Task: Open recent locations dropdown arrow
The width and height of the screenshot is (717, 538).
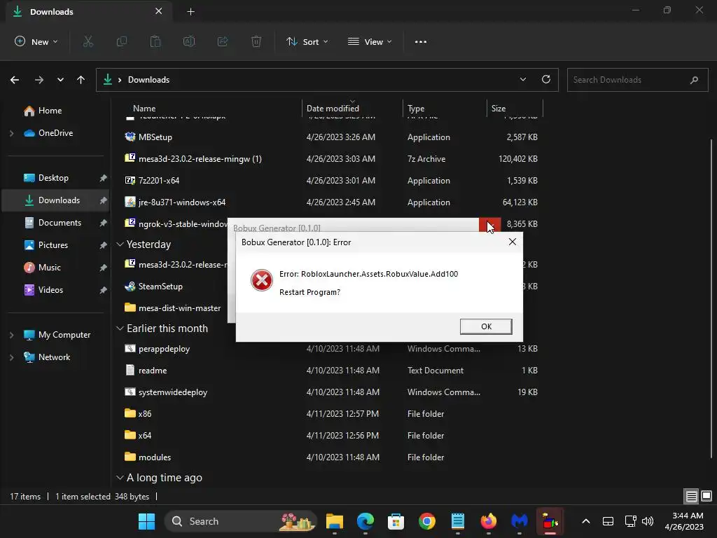Action: [60, 80]
